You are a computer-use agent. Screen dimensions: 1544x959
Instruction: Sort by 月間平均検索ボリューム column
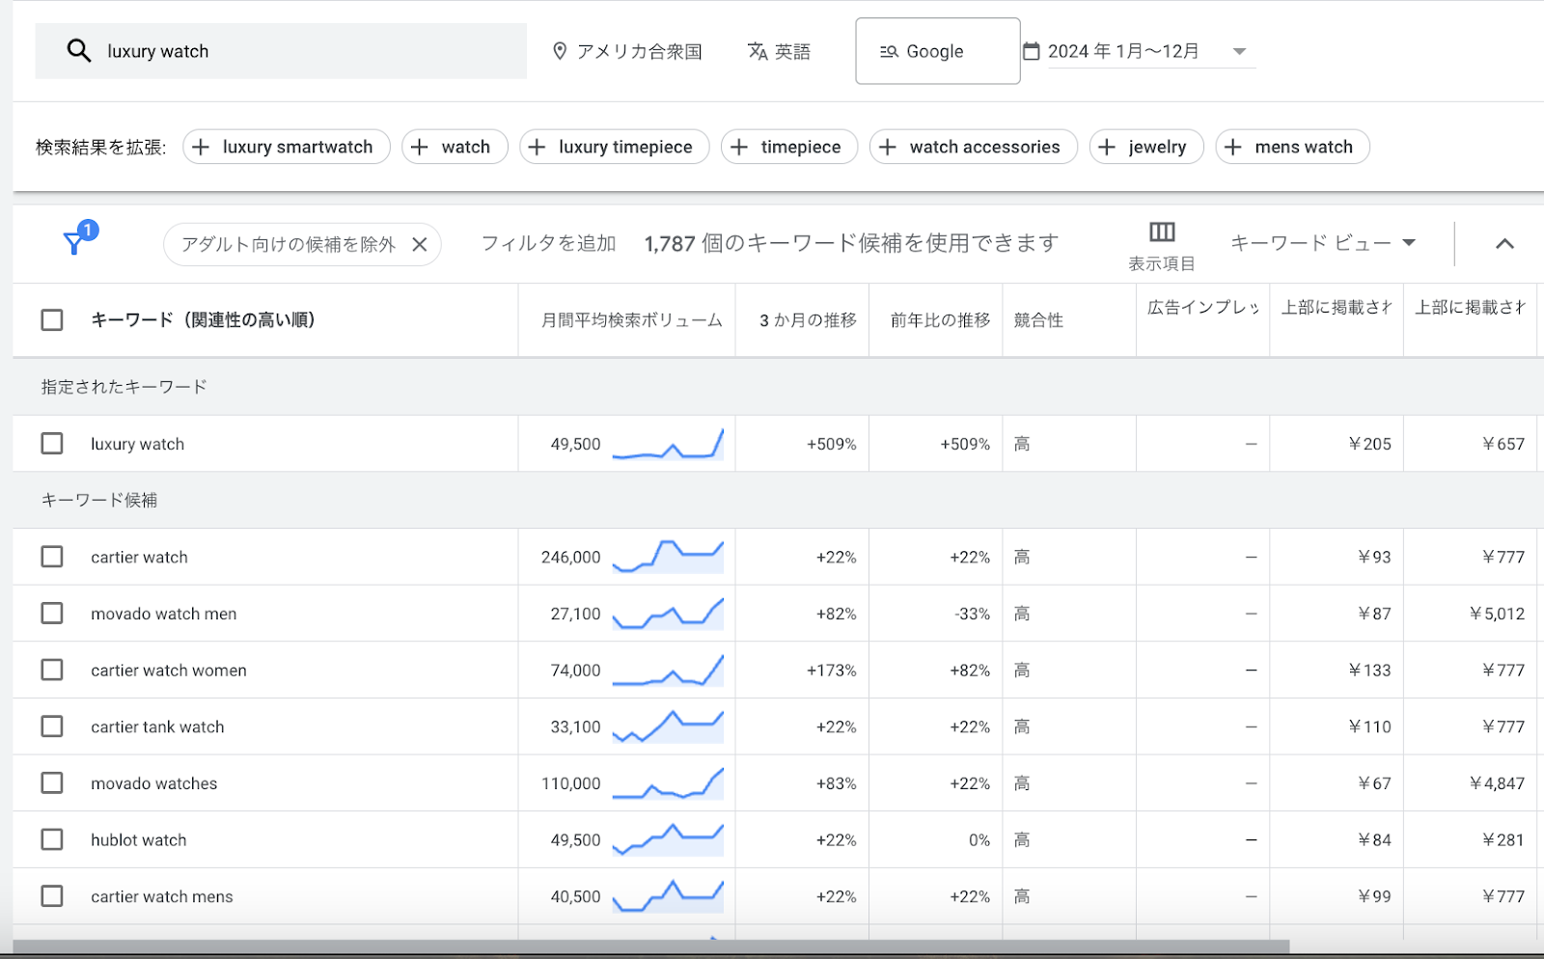[x=631, y=320]
